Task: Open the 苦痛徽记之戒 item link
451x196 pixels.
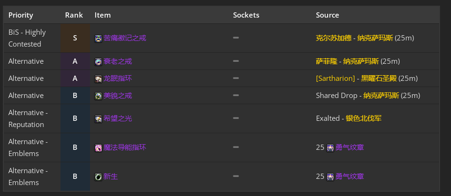Action: tap(125, 38)
